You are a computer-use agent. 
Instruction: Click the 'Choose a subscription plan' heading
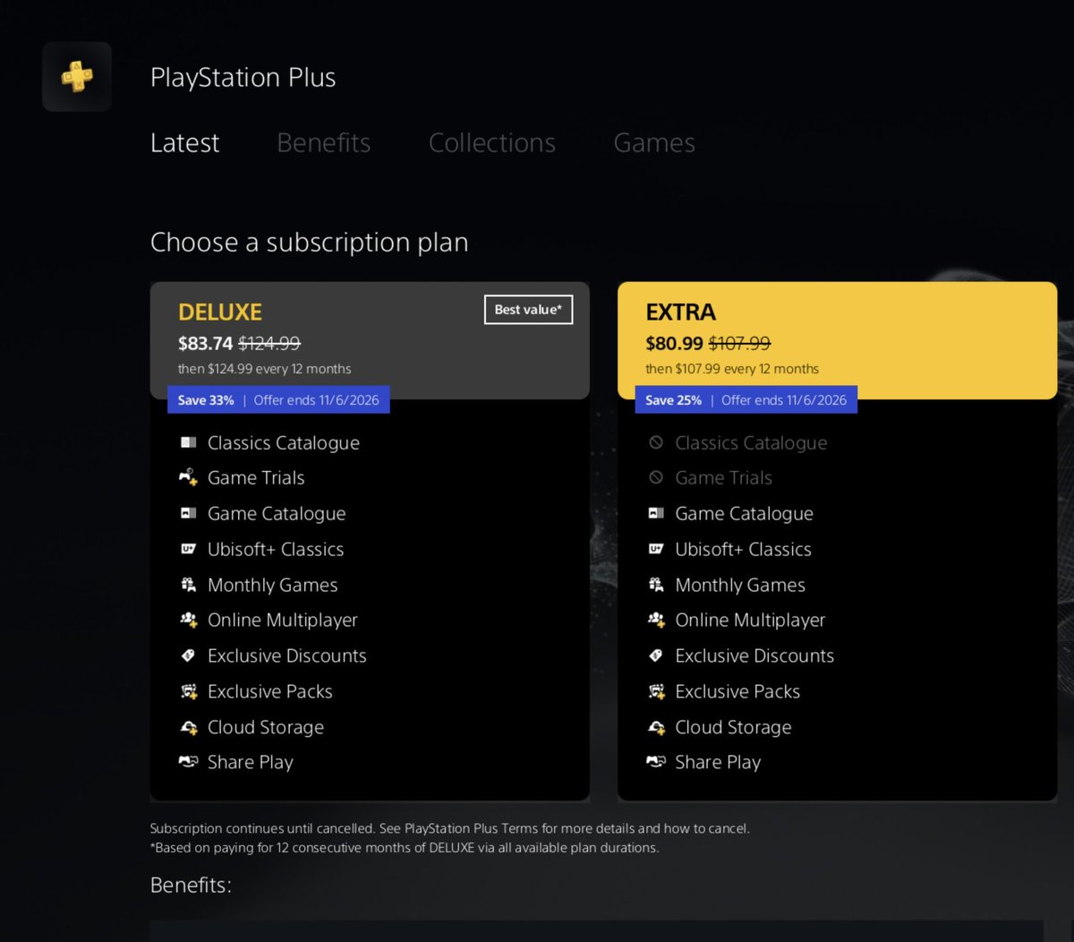(x=310, y=243)
